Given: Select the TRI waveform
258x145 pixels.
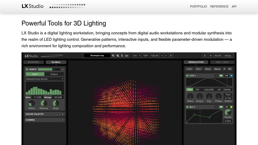Looking at the screenshot, I should pos(197,90).
